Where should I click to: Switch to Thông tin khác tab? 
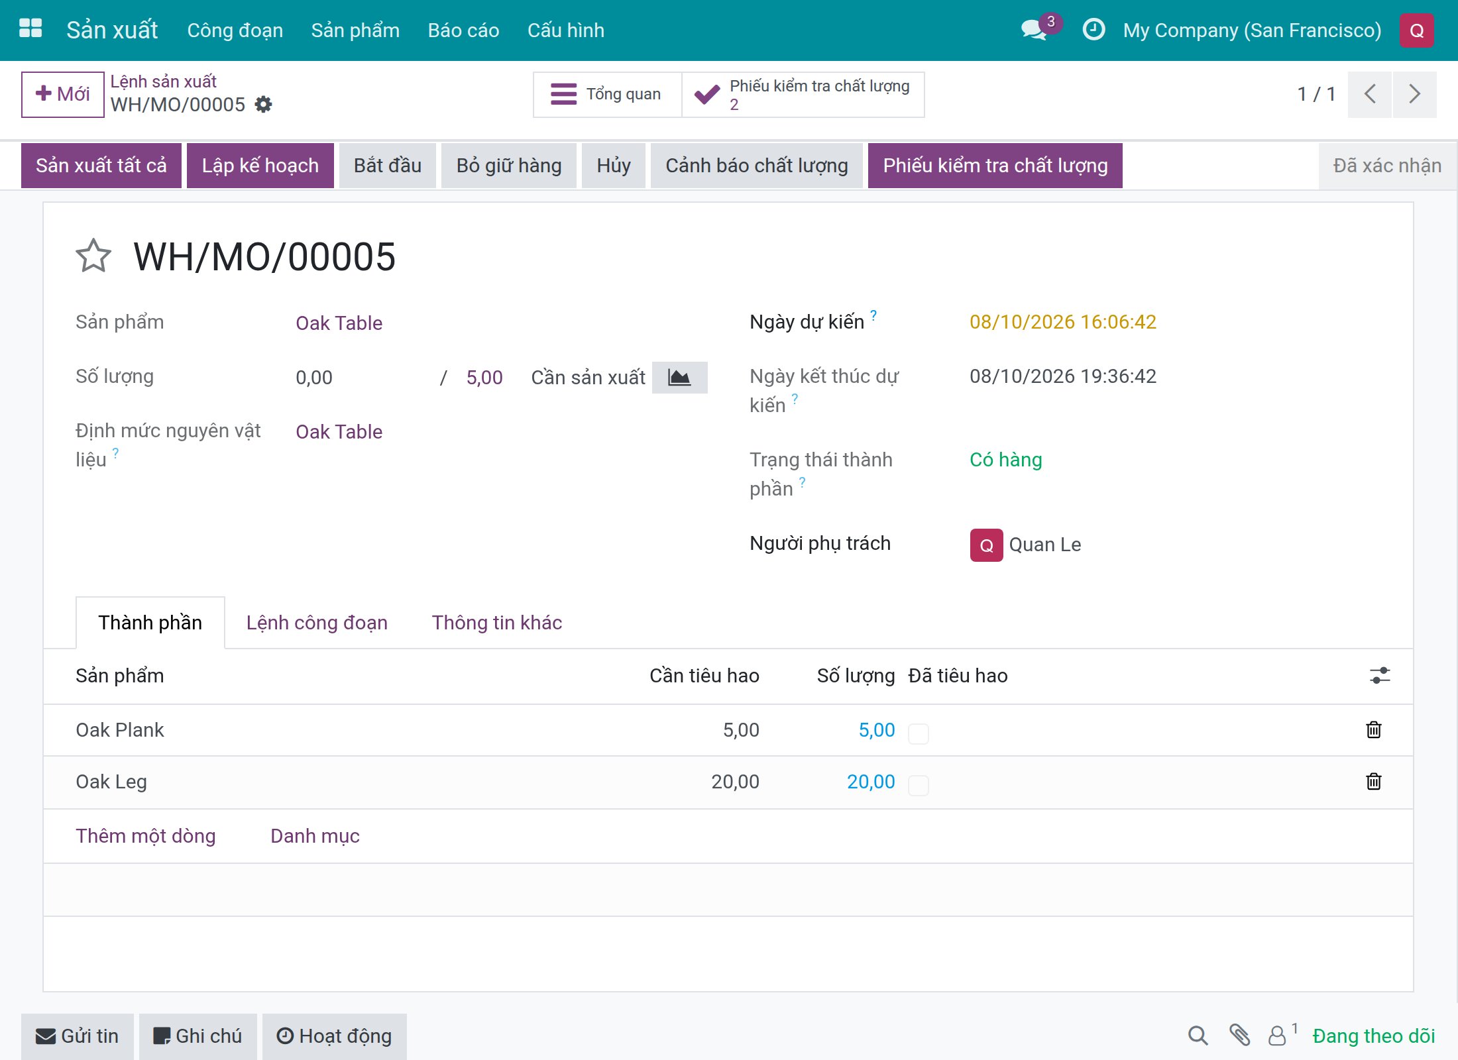pyautogui.click(x=497, y=622)
